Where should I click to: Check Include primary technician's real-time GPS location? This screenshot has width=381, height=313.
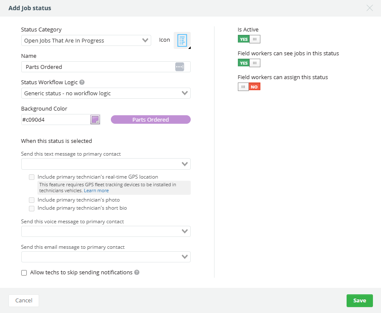click(x=31, y=177)
